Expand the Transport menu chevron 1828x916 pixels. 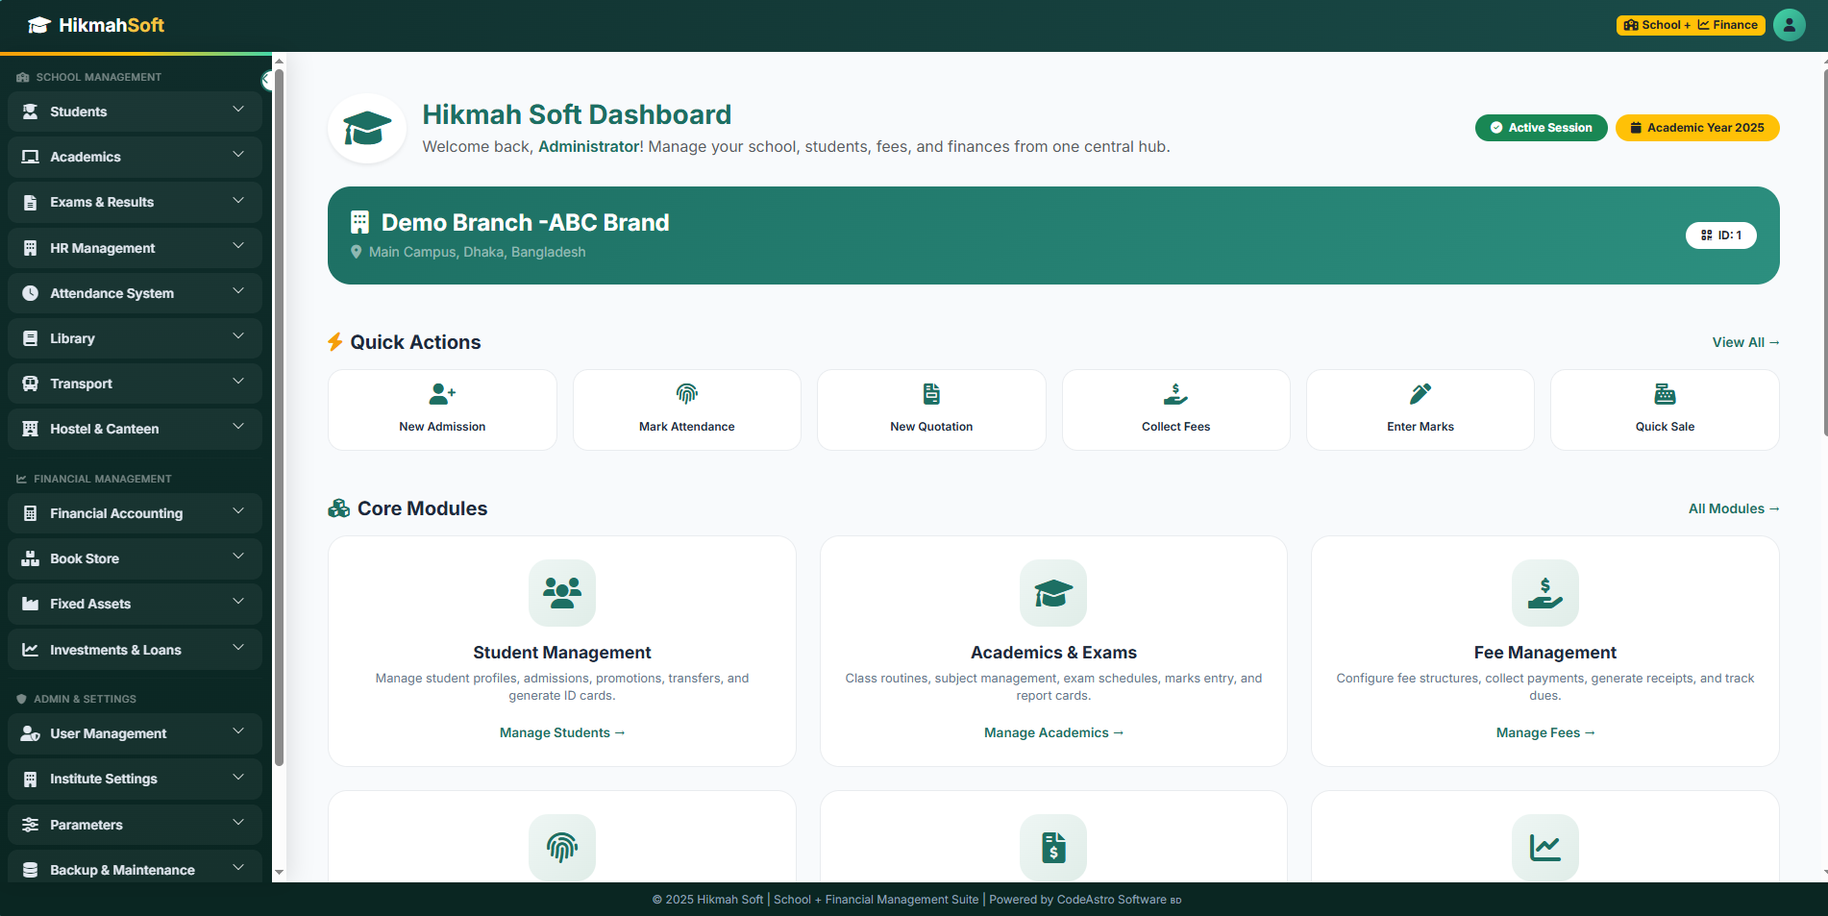(x=238, y=383)
